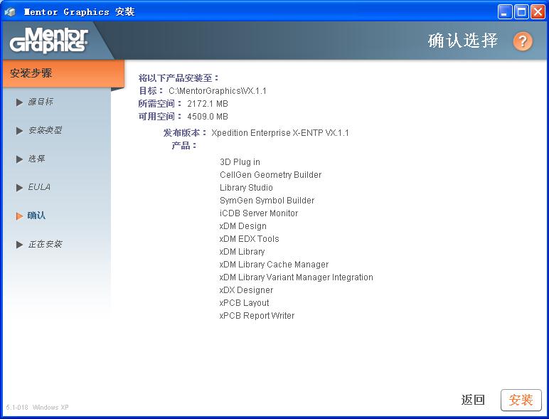This screenshot has width=549, height=419.
Task: Click the available space value 4509.0 MB
Action: 208,117
